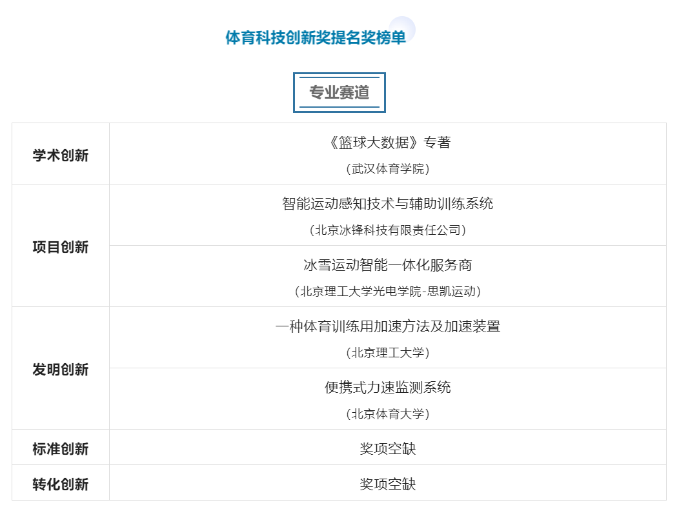Select the 标准创新 category cell
This screenshot has width=679, height=507.
(x=61, y=447)
